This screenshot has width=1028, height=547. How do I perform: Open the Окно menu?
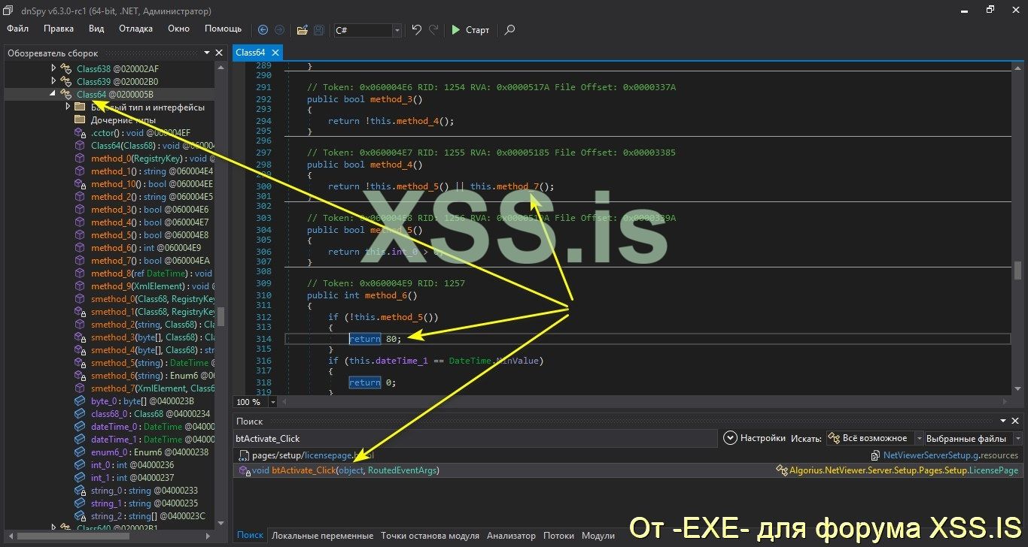pos(179,29)
